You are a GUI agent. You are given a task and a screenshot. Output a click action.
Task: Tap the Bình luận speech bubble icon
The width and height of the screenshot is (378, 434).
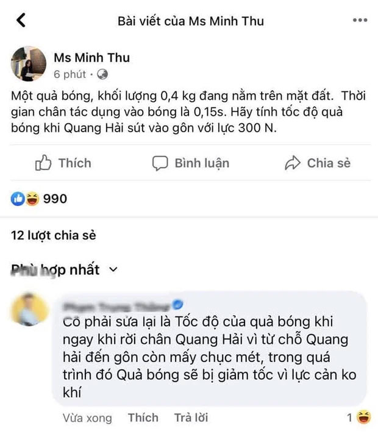coord(160,163)
